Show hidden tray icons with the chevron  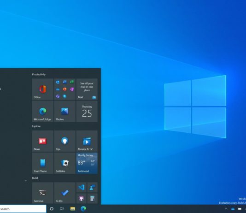tap(226, 209)
